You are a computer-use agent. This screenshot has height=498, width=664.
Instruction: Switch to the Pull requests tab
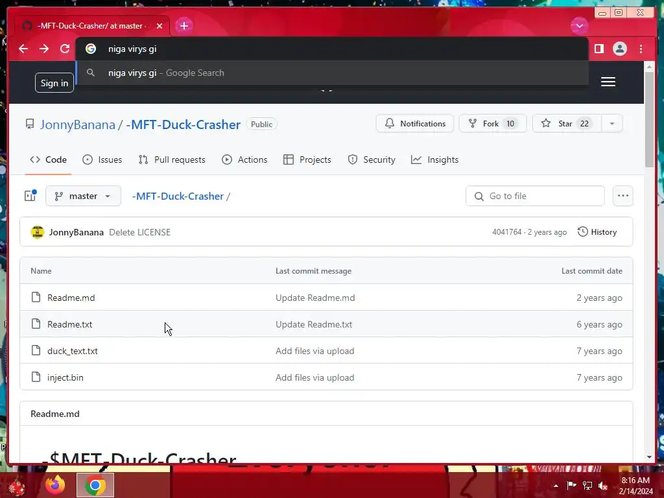(172, 160)
